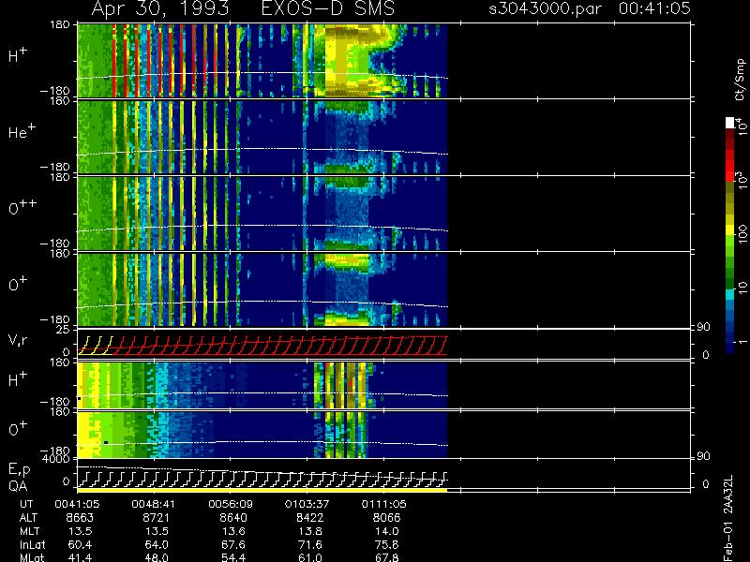The width and height of the screenshot is (750, 562).
Task: Select the "QA" row label
Action: (x=18, y=485)
